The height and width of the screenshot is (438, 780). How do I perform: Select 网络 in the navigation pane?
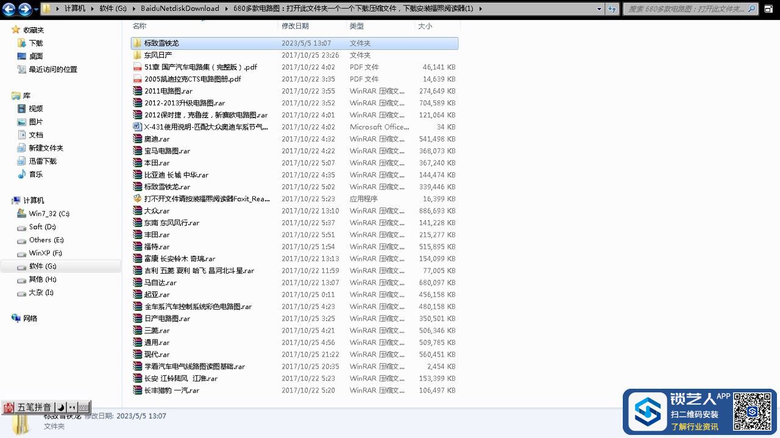point(30,319)
